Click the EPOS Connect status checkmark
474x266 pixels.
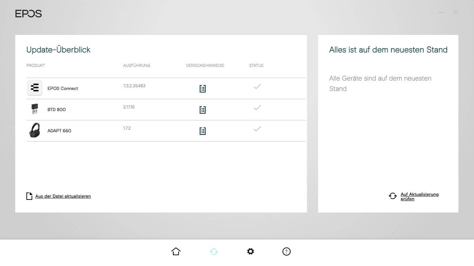click(257, 87)
